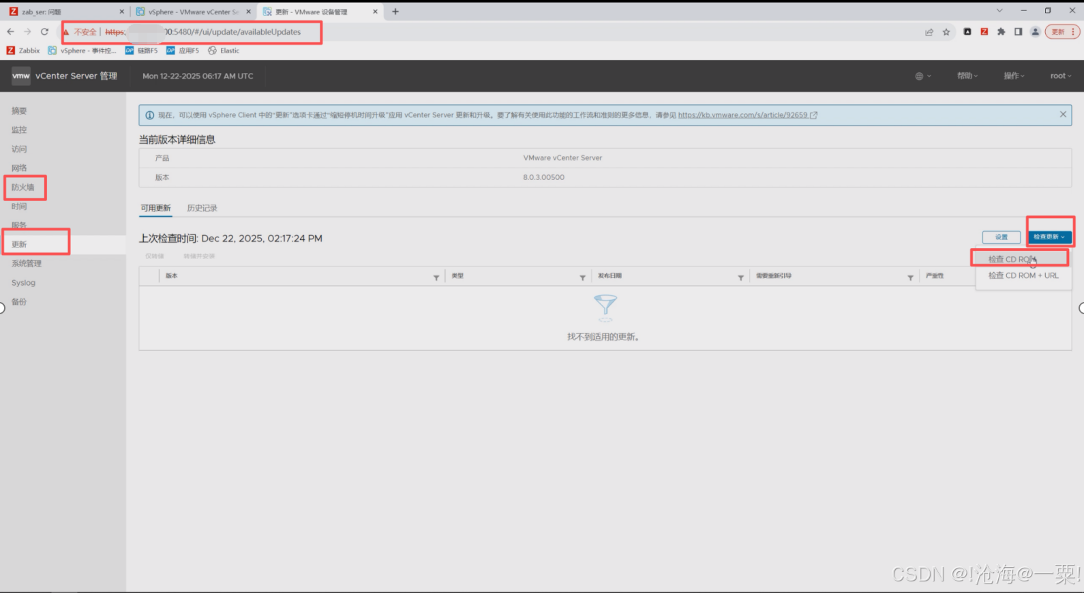Screen dimensions: 1084x593
Task: Click the 设置 settings button
Action: tap(1002, 237)
